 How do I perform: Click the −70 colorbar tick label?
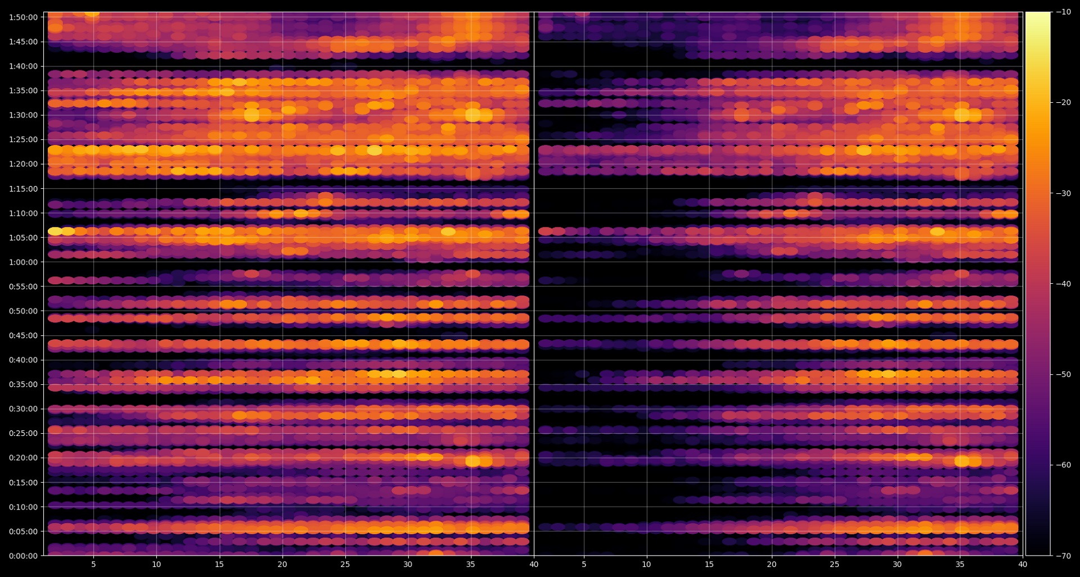(1063, 556)
